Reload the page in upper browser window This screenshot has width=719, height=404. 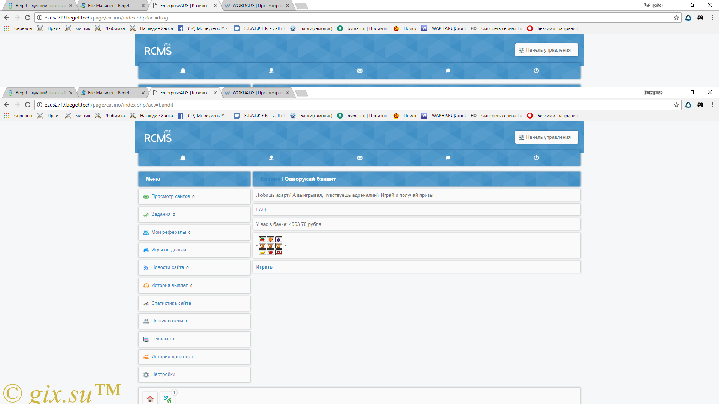pos(28,18)
